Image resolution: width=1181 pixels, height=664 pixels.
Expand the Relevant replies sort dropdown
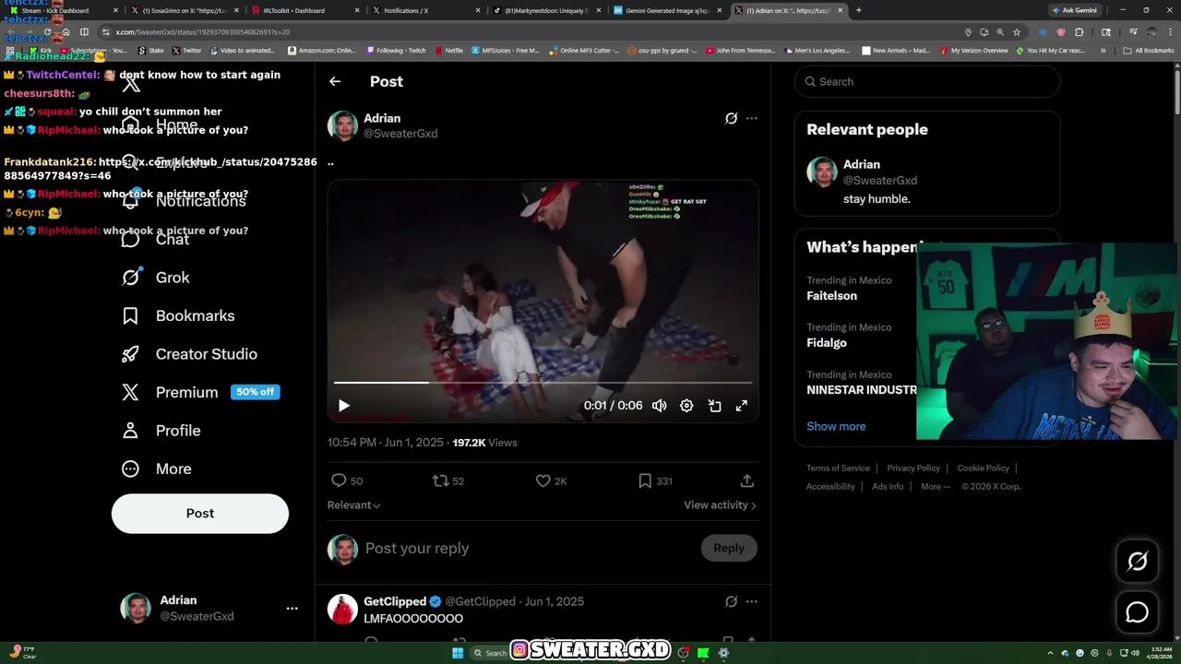pyautogui.click(x=353, y=505)
